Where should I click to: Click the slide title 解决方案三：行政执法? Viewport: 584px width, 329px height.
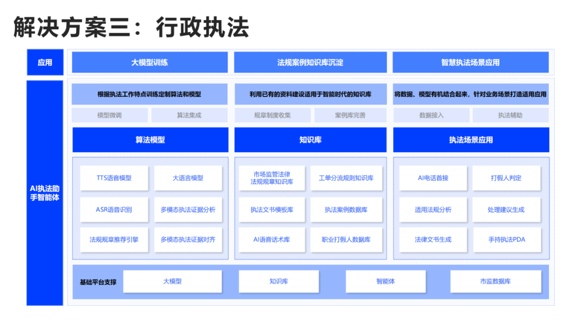[x=131, y=27]
